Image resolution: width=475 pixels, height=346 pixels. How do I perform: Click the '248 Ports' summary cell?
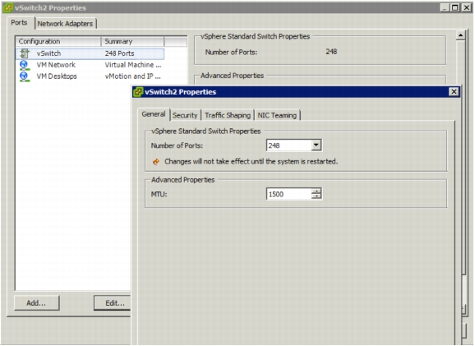120,53
